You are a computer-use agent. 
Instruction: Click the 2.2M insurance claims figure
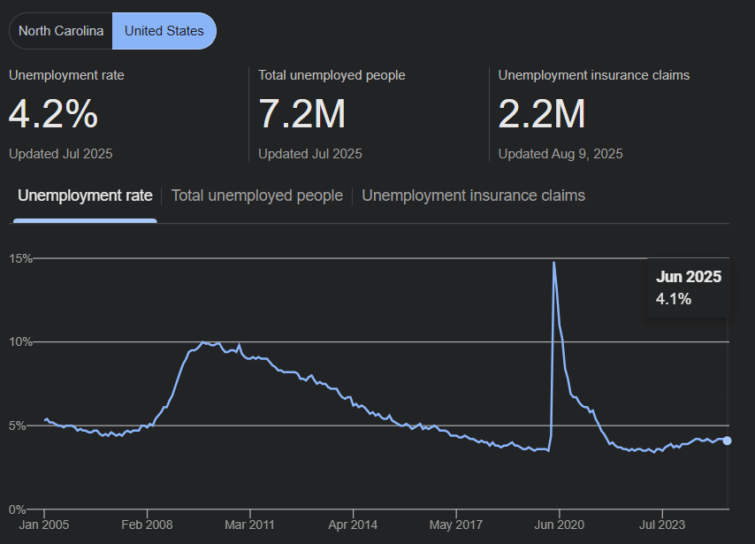coord(542,114)
